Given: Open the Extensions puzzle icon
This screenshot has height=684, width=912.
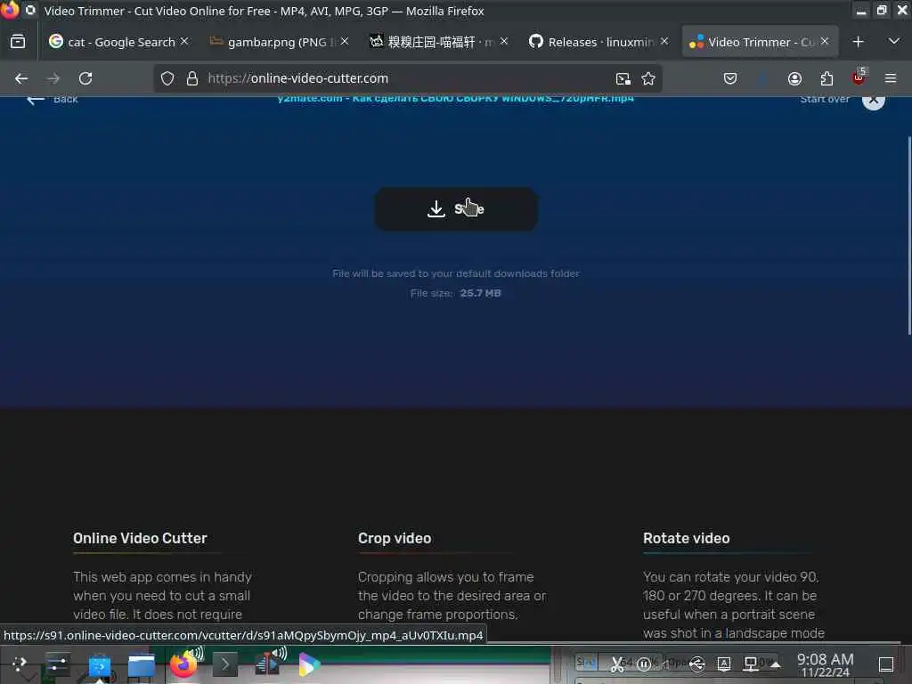Looking at the screenshot, I should point(826,78).
